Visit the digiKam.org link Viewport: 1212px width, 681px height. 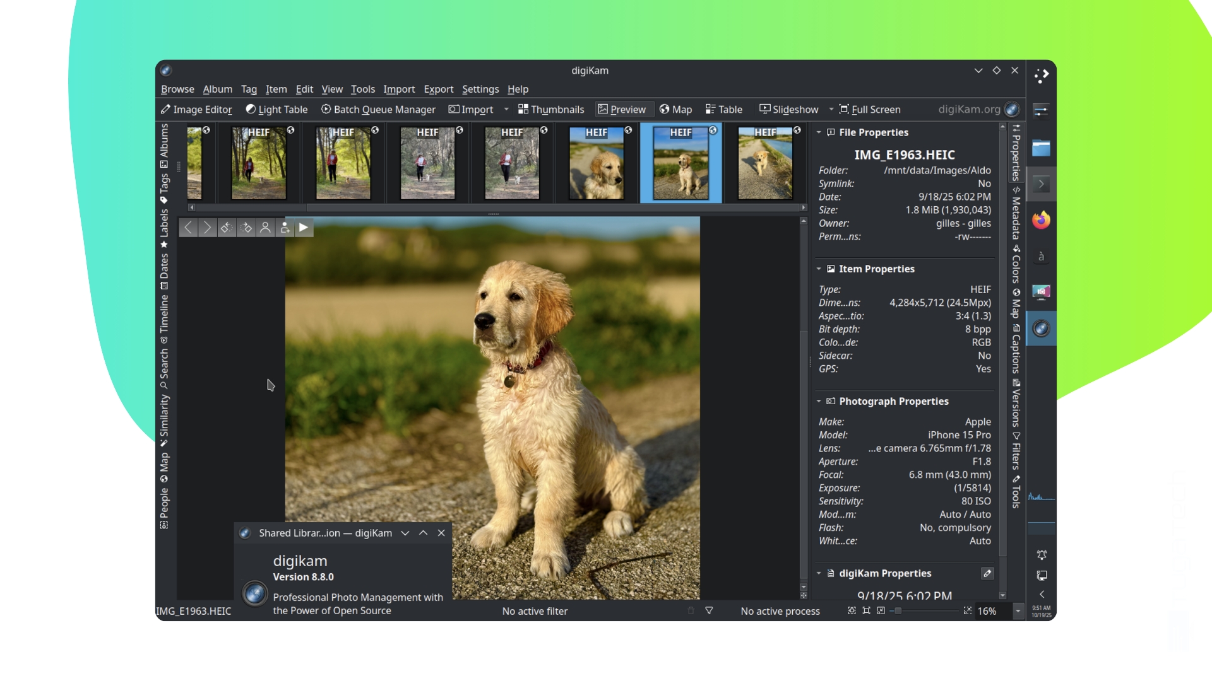click(x=968, y=109)
